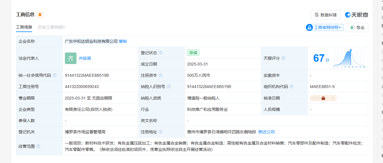Viewport: 383px width, 163px height.
Task: Click the 天眼评分 score distribution chart
Action: click(349, 58)
